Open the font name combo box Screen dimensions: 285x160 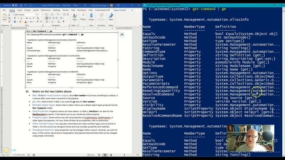coord(24,15)
